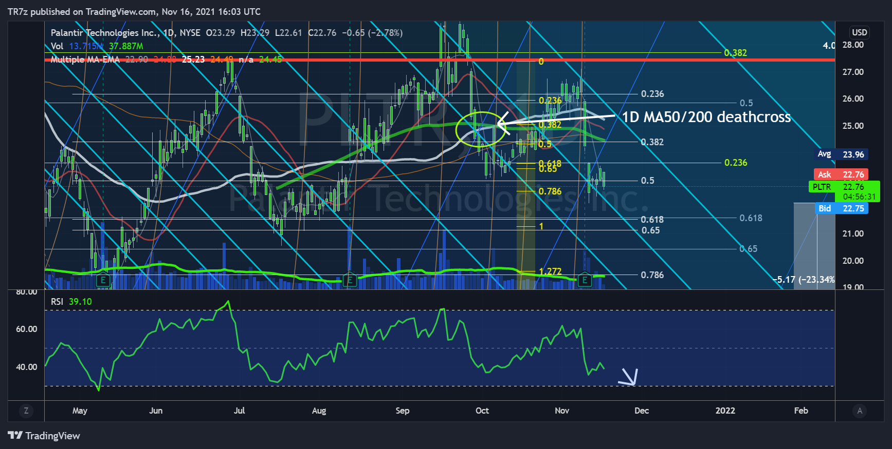
Task: Click the 25.00 price axis value
Action: pos(853,126)
